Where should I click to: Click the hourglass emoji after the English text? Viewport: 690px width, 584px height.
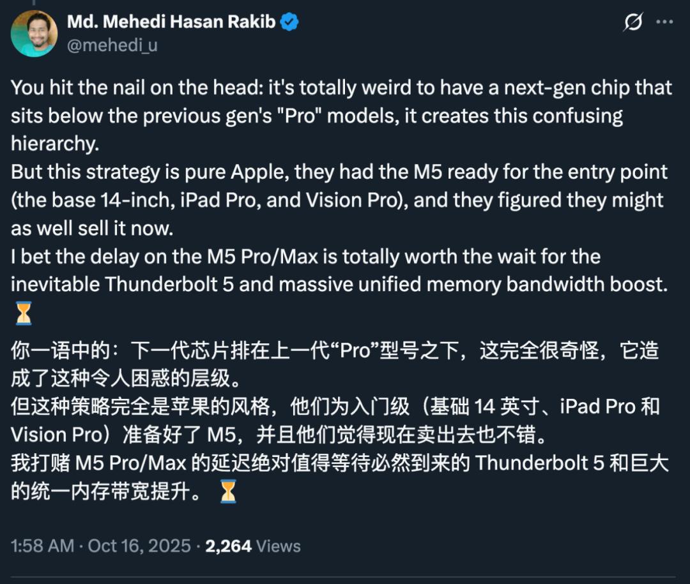(23, 313)
